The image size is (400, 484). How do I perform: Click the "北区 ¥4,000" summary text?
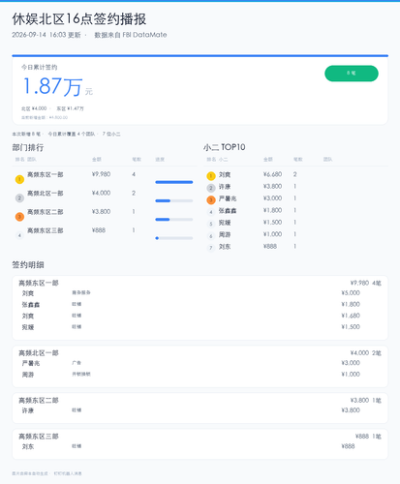34,108
